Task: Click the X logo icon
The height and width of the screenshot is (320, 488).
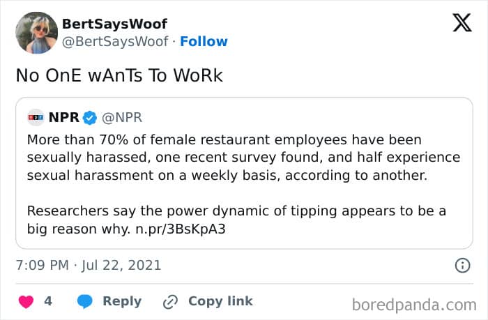Action: pos(462,24)
